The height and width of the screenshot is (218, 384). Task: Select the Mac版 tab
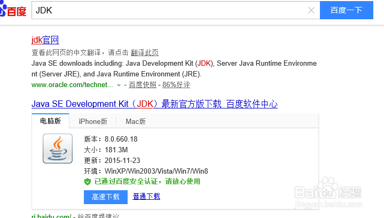[x=136, y=121]
